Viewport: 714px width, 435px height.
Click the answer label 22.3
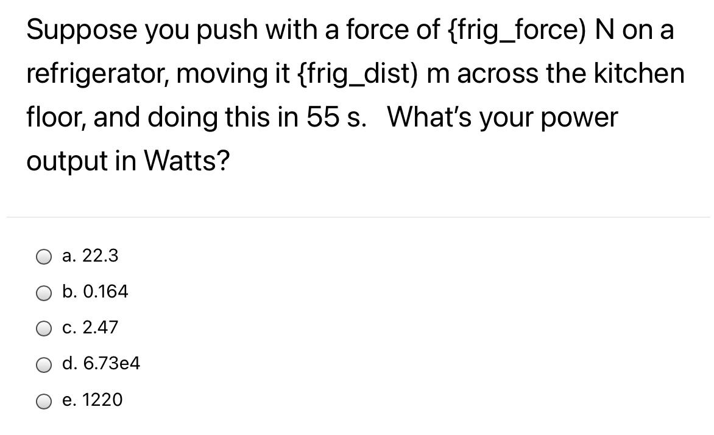(x=90, y=256)
